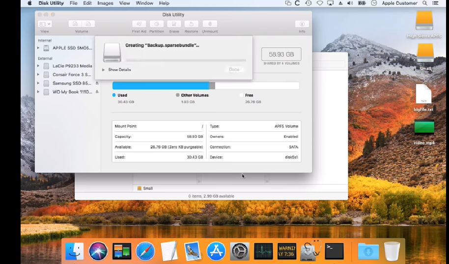Click the Partition toolbar icon
The image size is (449, 264).
click(x=157, y=24)
